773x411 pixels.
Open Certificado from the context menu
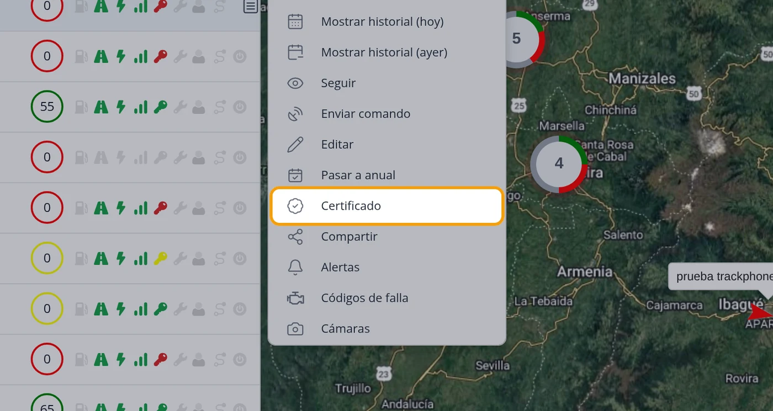387,206
